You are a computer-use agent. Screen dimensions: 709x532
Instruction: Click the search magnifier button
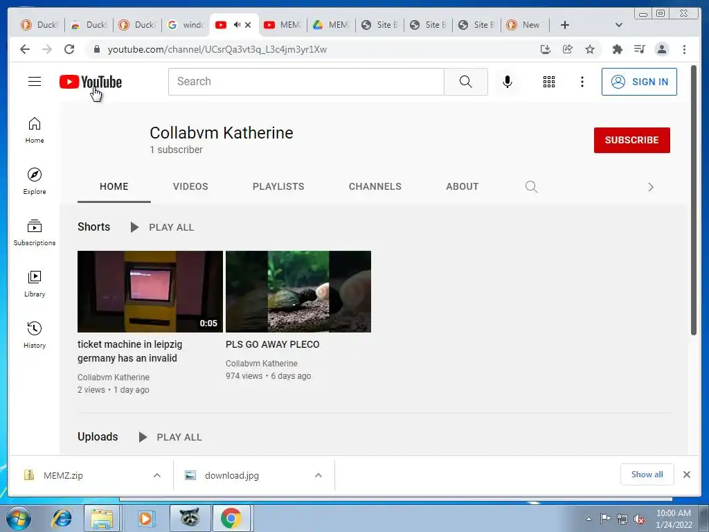click(466, 82)
